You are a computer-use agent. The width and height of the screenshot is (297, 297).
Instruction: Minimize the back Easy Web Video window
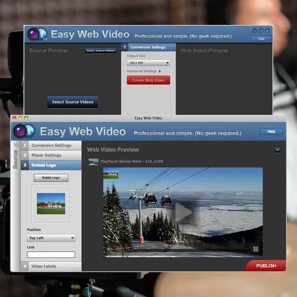click(254, 31)
